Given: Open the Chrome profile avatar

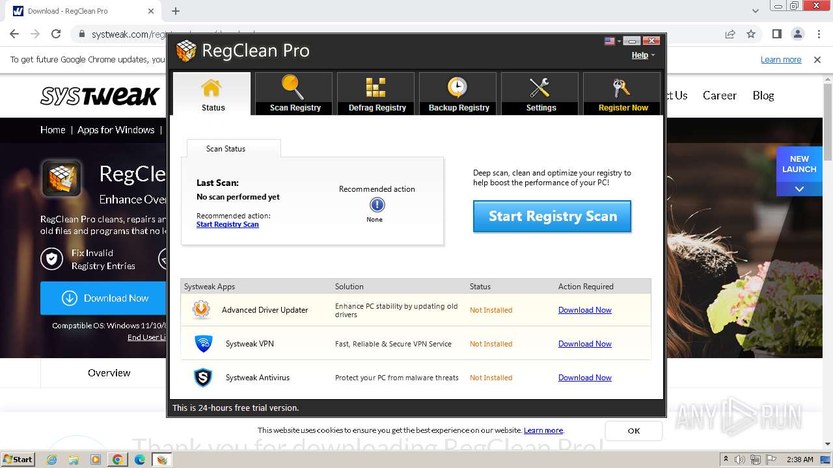Looking at the screenshot, I should pyautogui.click(x=798, y=34).
